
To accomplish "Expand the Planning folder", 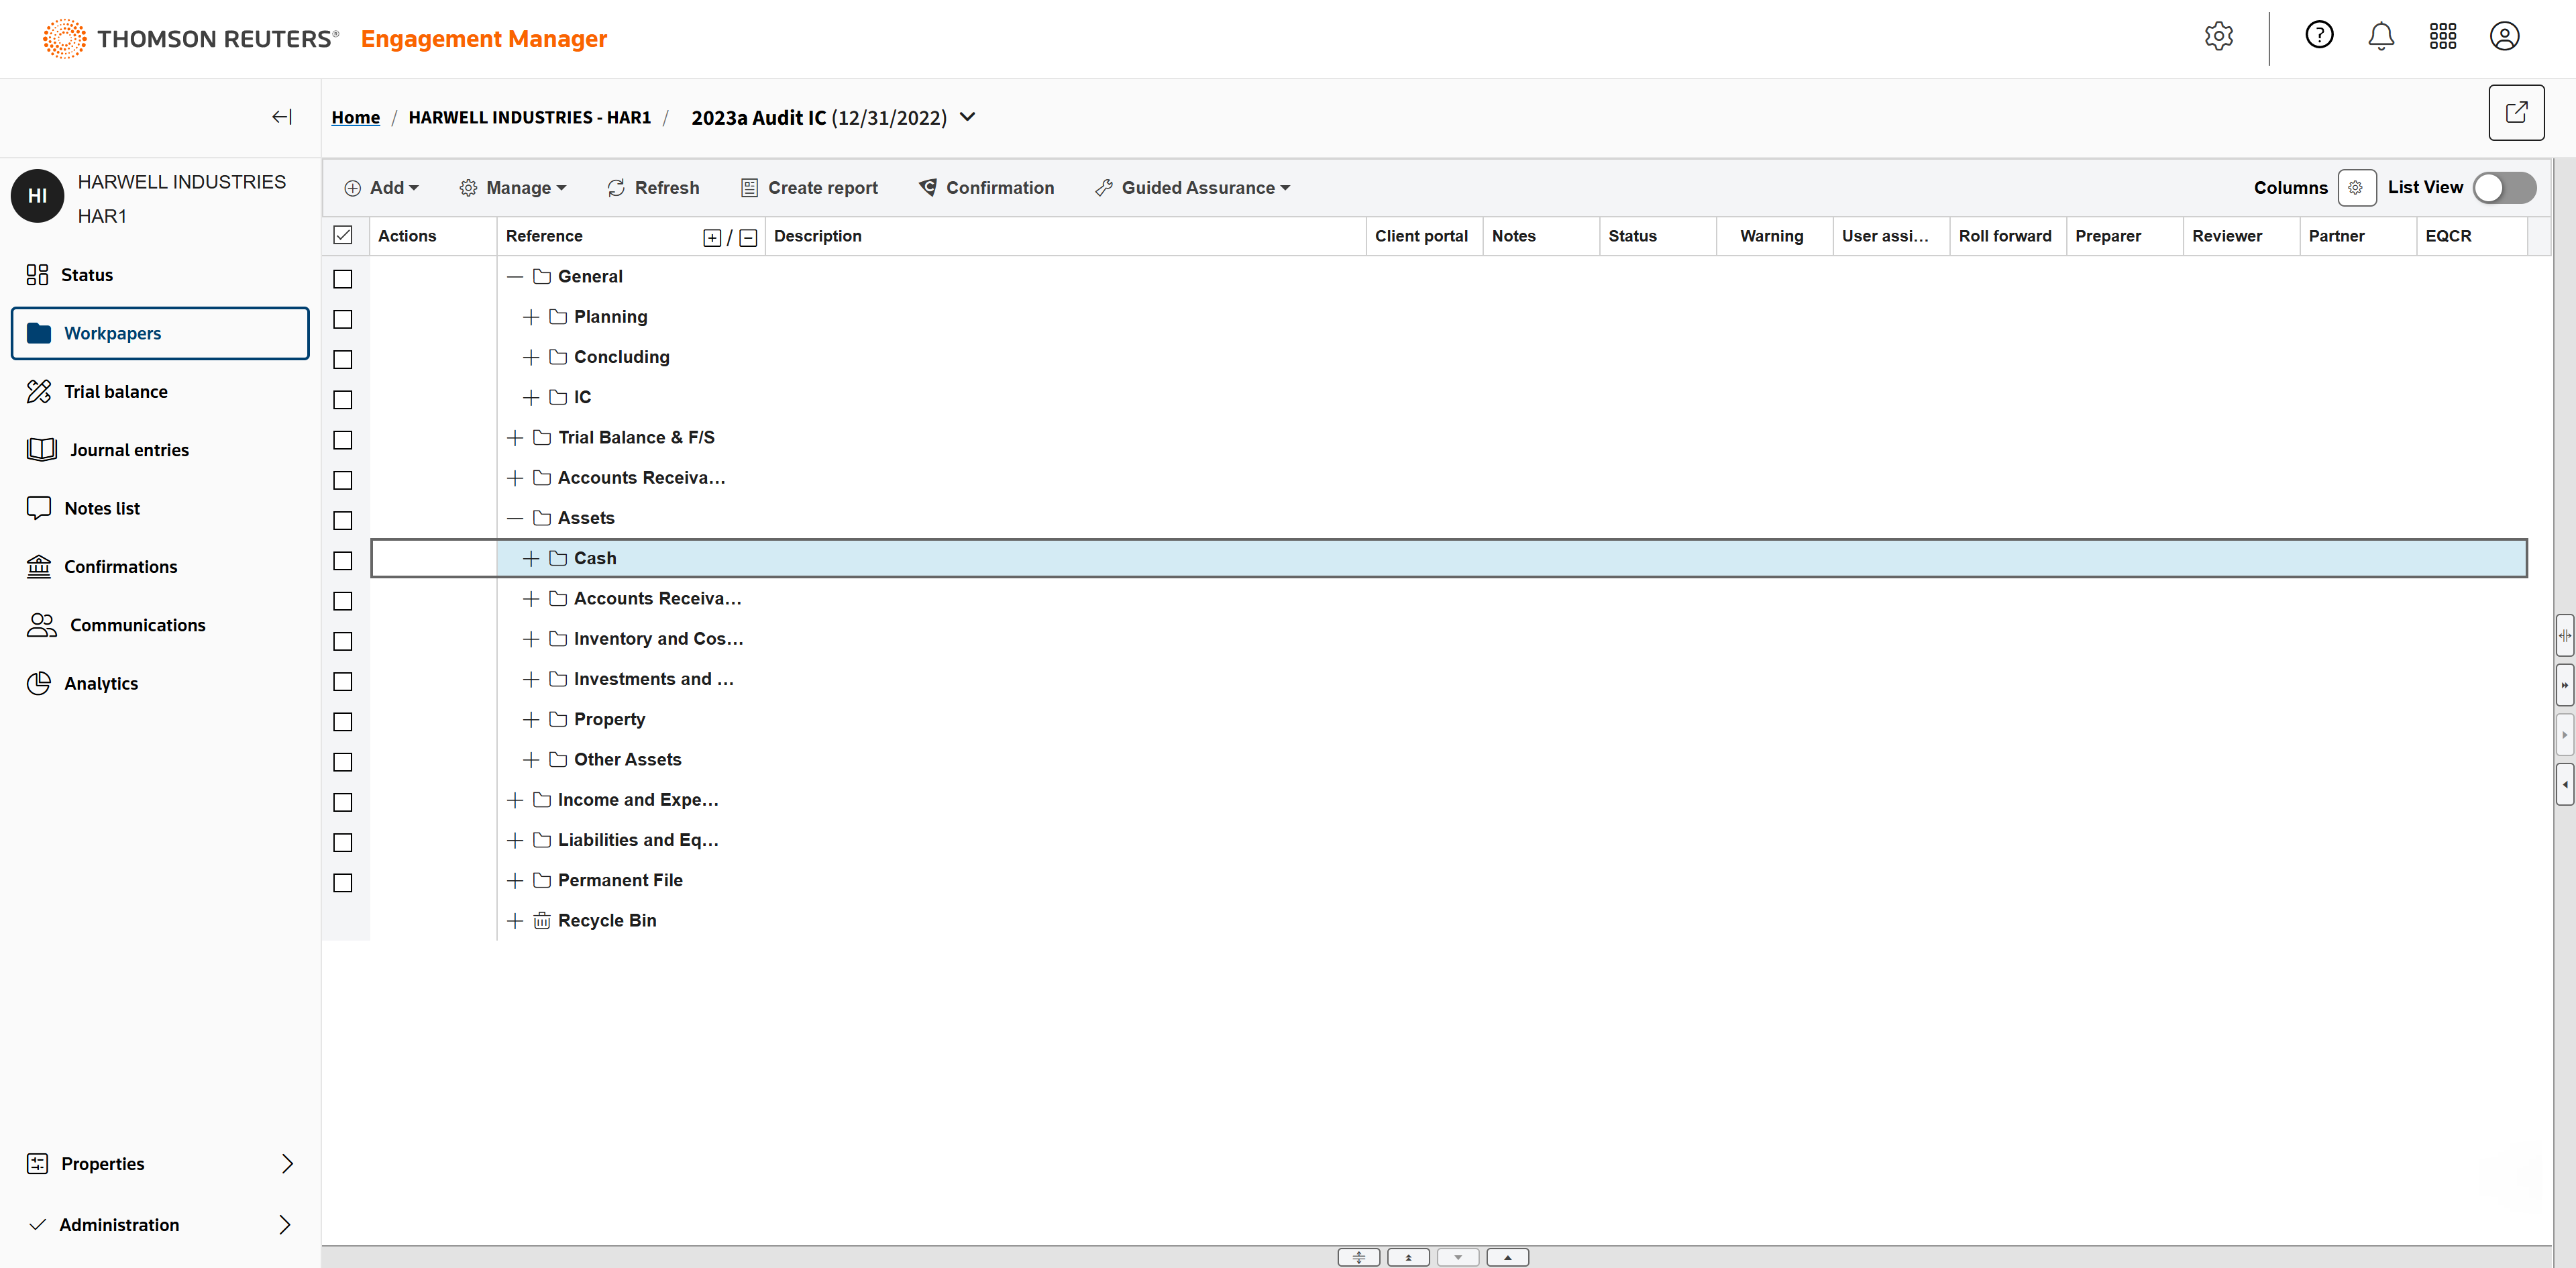I will point(530,317).
